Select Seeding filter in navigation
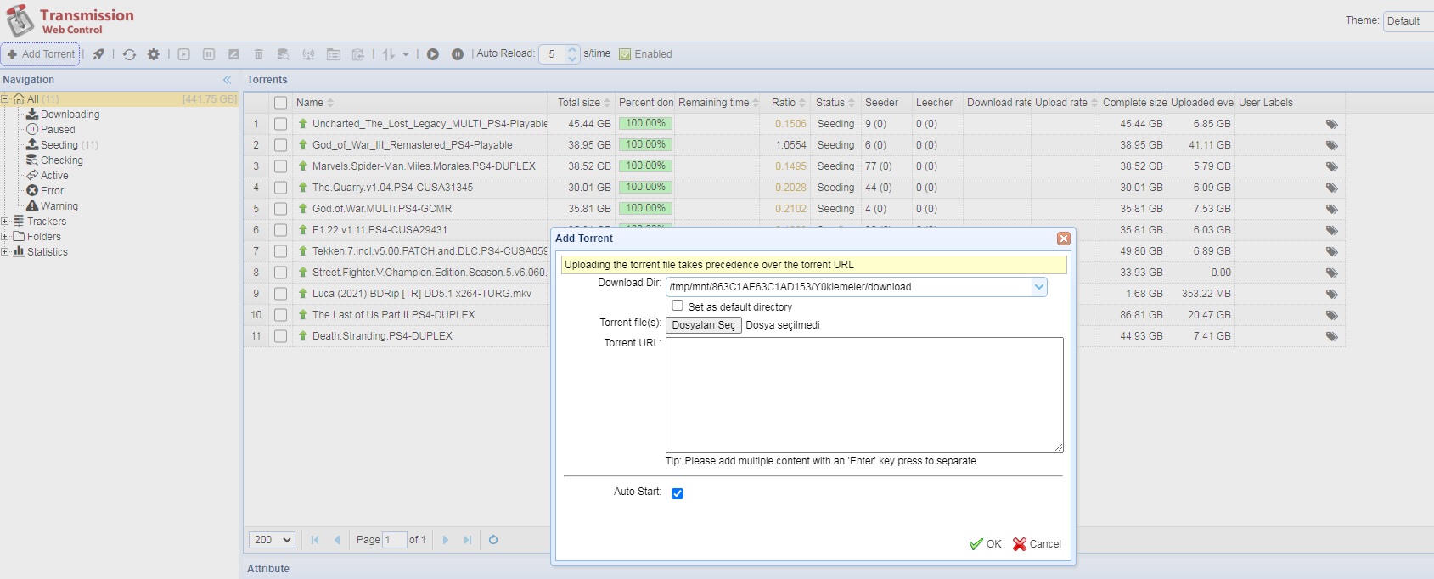1434x579 pixels. 59,145
